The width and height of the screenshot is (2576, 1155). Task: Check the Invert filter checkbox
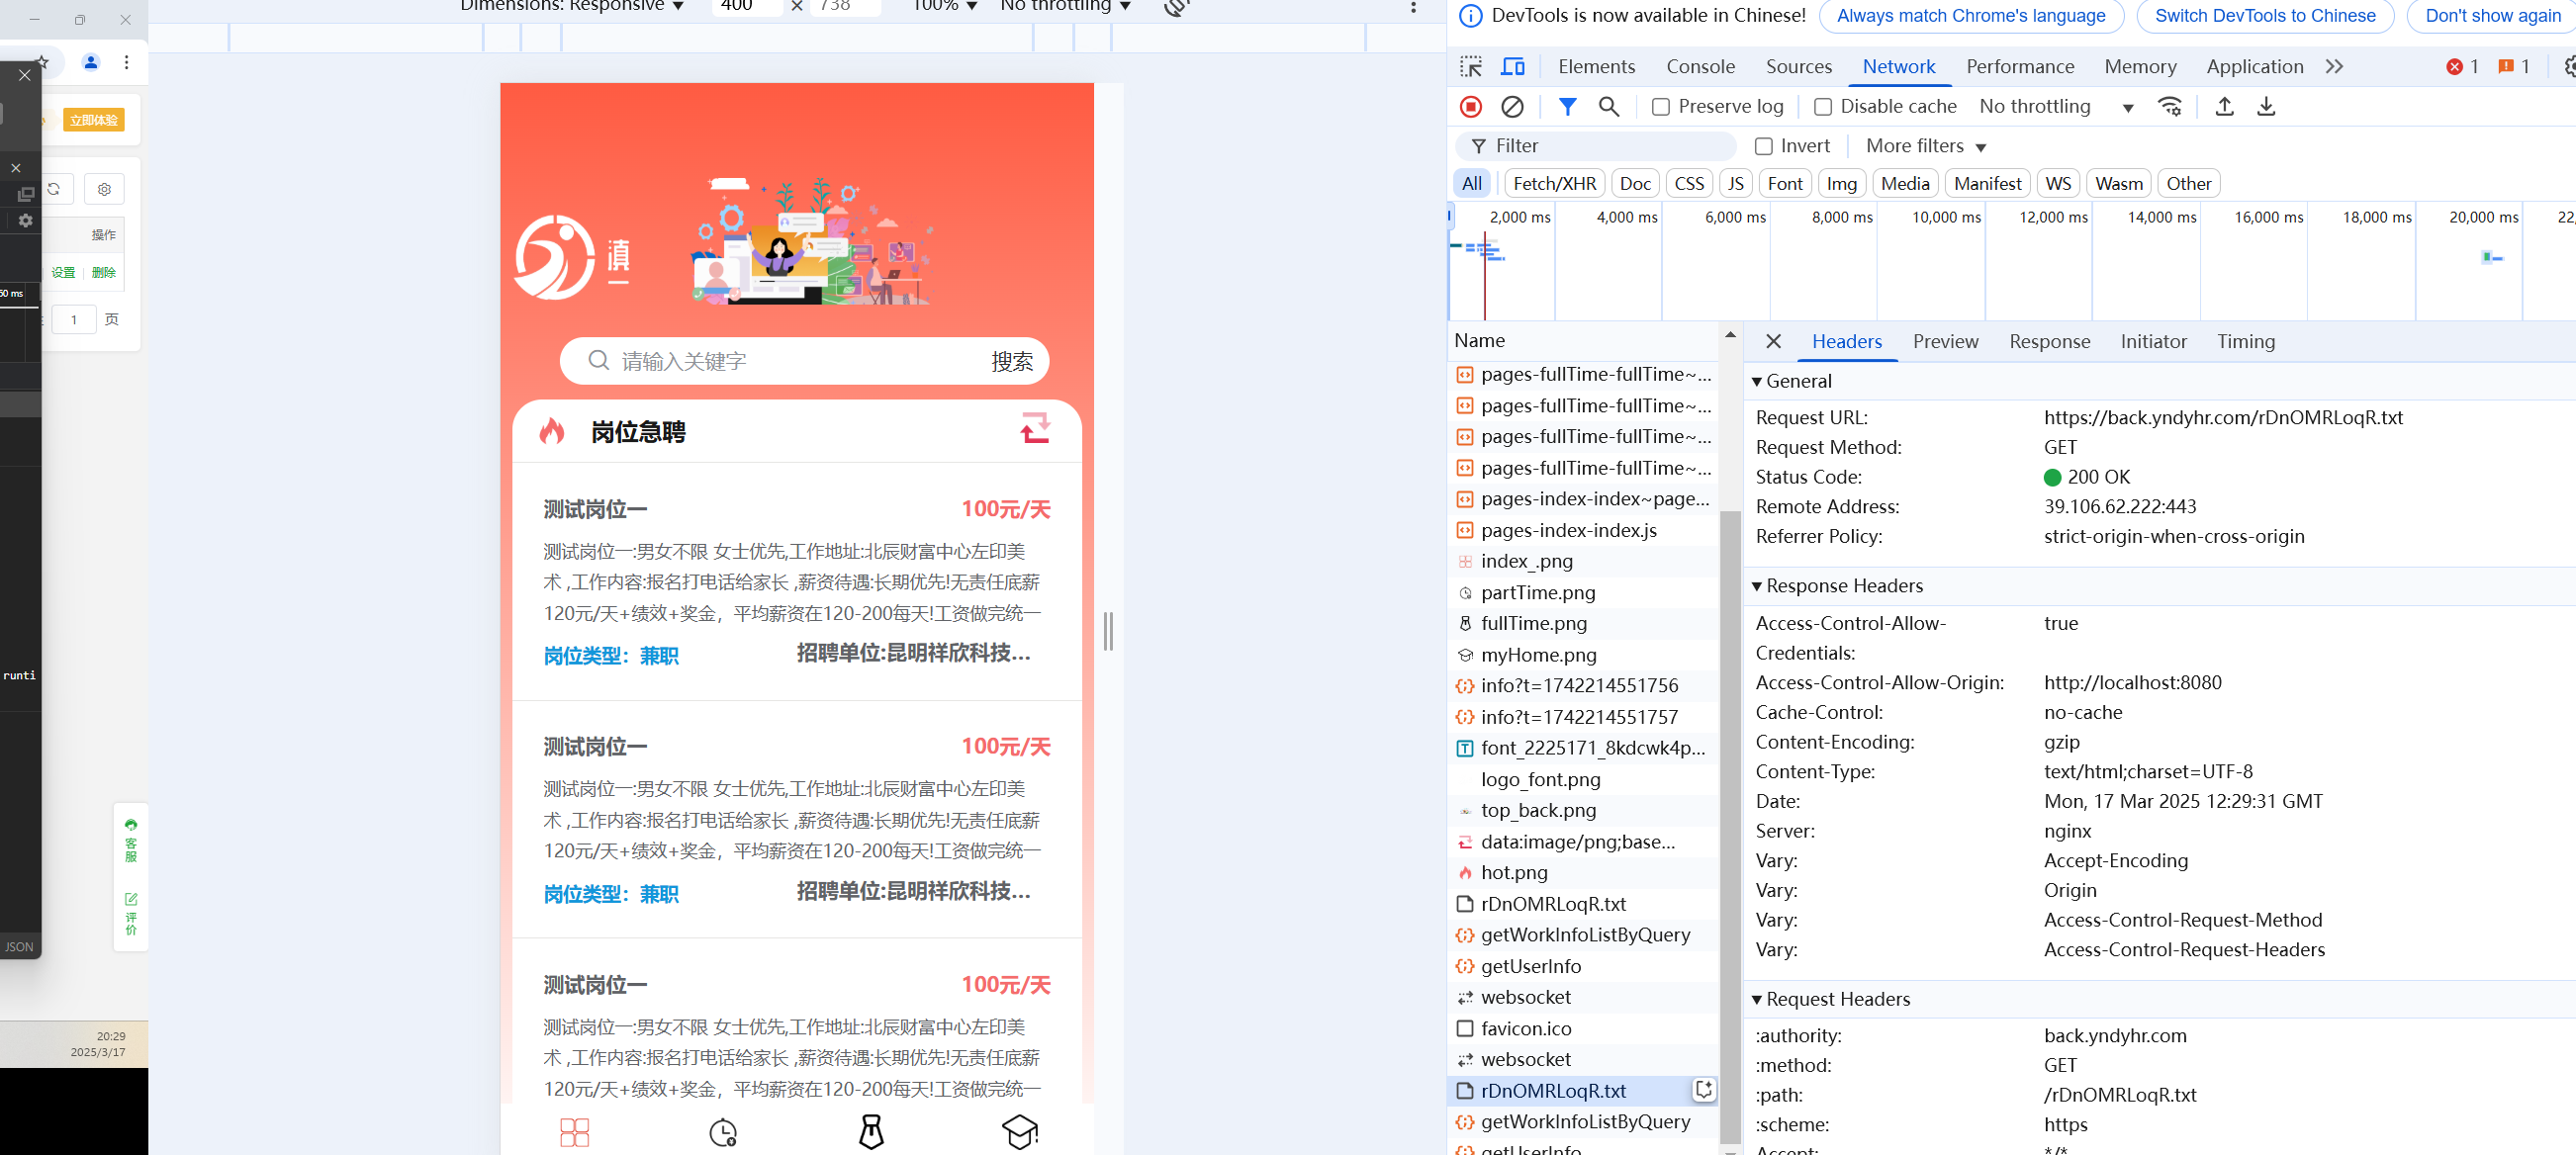[1764, 146]
